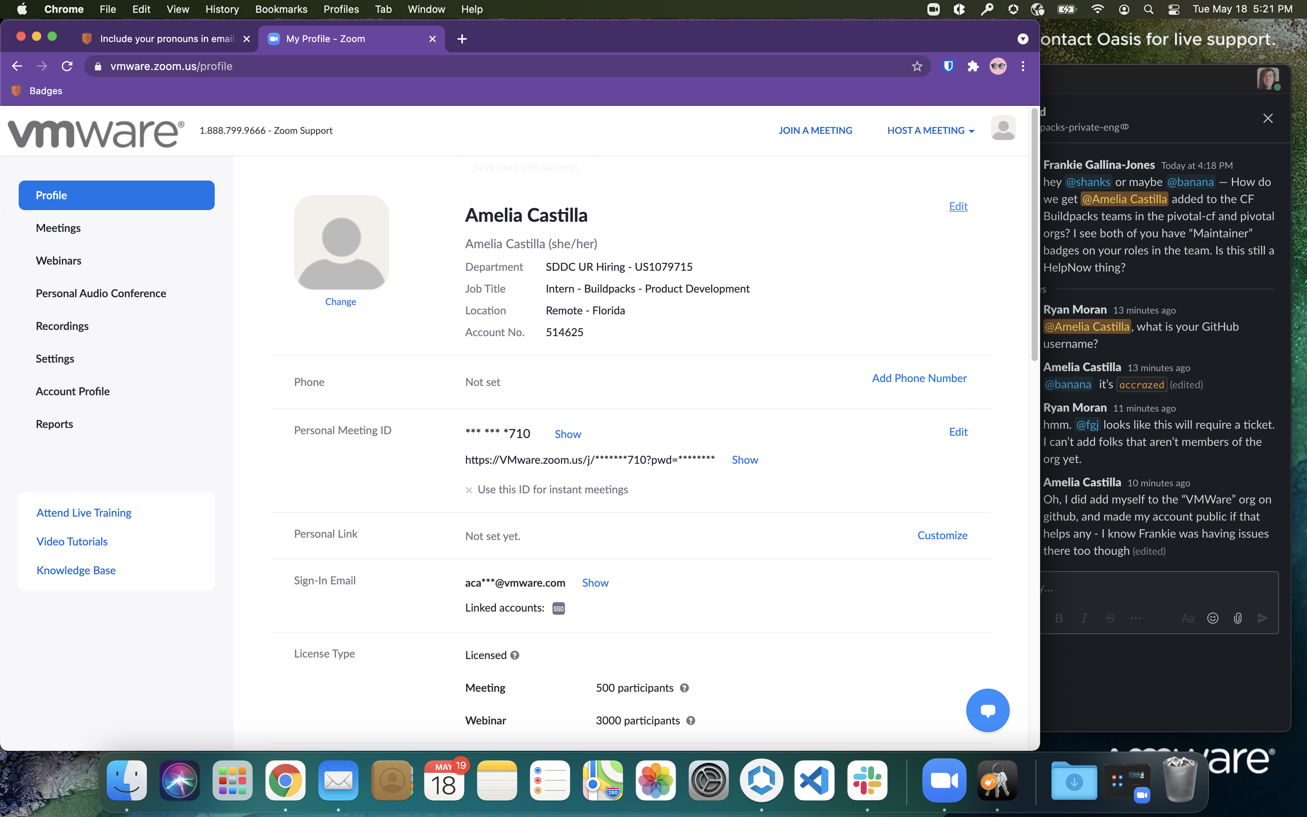The height and width of the screenshot is (817, 1307).
Task: Click the SSO linked account icon
Action: 559,608
